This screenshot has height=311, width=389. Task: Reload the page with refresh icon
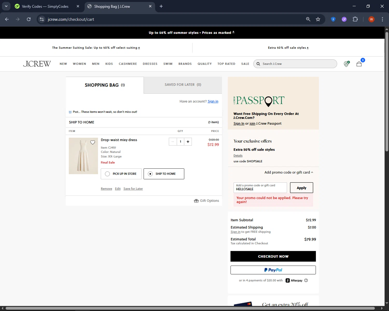coord(29,19)
